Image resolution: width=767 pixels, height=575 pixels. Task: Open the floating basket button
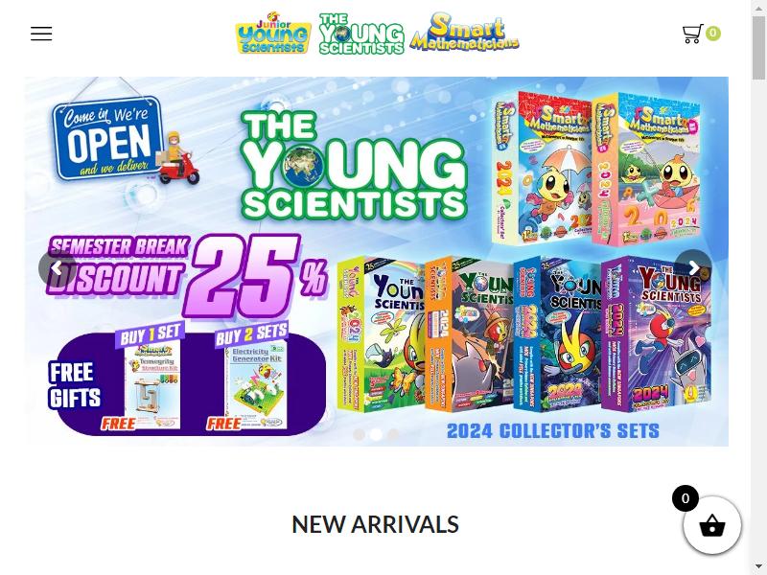tap(711, 525)
